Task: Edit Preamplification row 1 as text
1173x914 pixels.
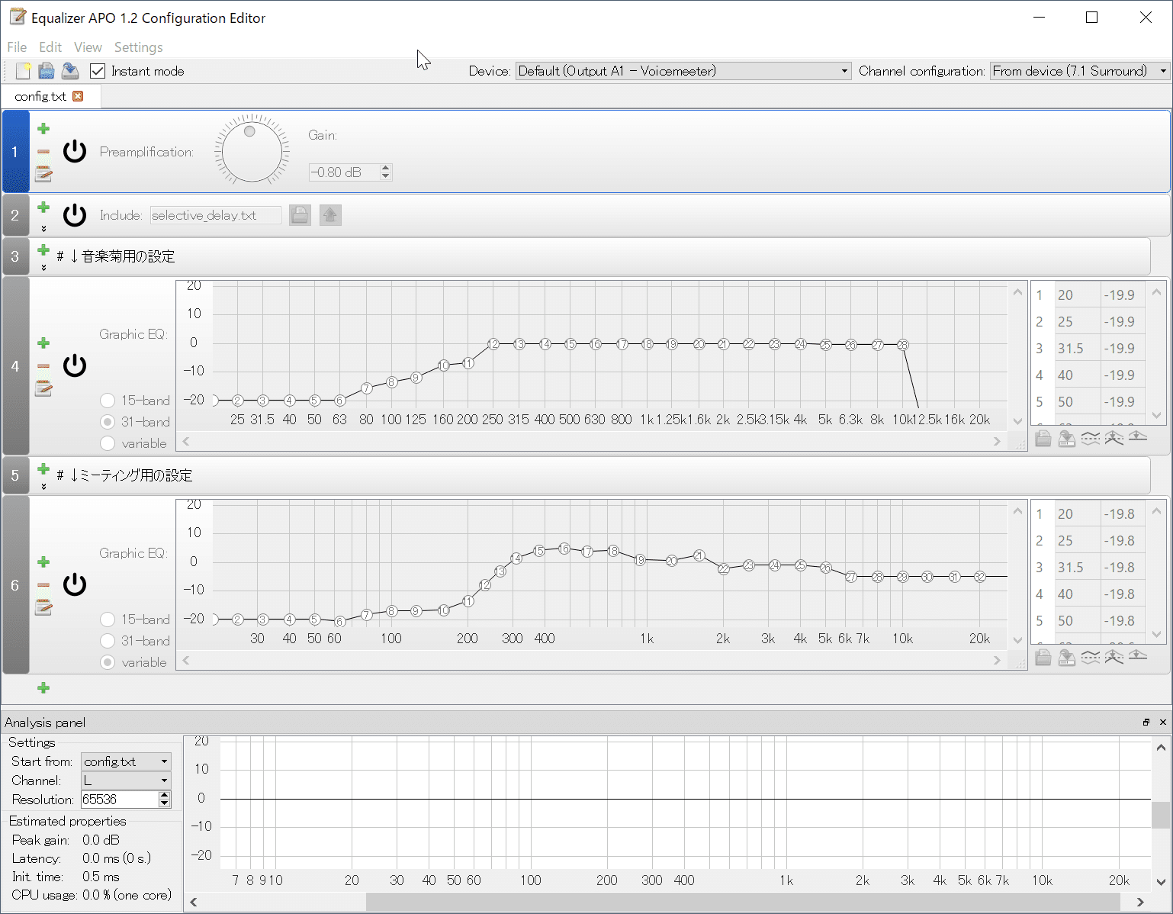Action: tap(43, 175)
